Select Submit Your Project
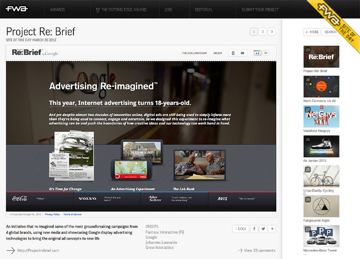This screenshot has width=360, height=259. click(x=260, y=10)
